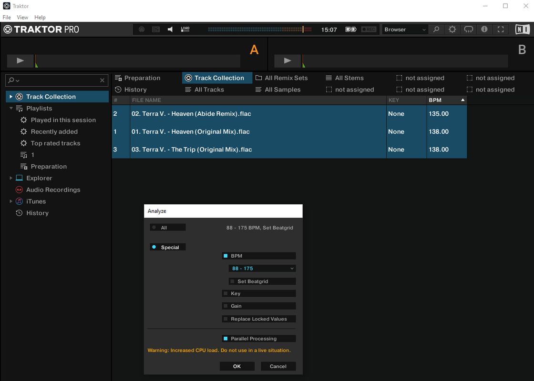Click the headphones cruise mode icon
Viewport: 534px width, 381px height.
(469, 29)
